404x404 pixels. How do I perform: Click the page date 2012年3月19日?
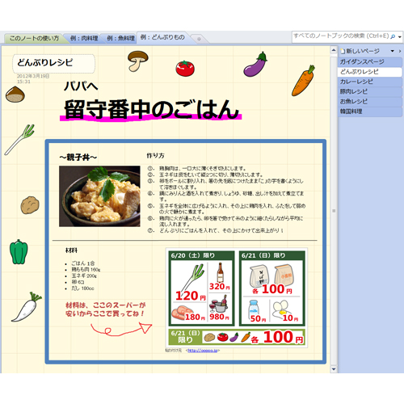point(33,76)
